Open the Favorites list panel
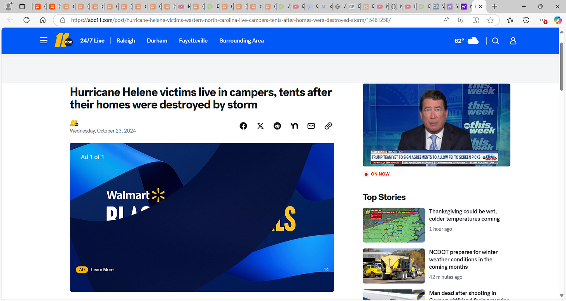566x301 pixels. 510,20
